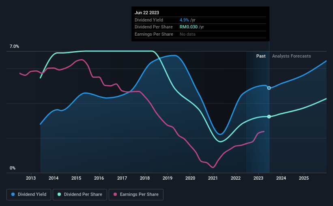Toggle the Earnings Per Share legend button
This screenshot has width=333, height=206.
point(136,195)
